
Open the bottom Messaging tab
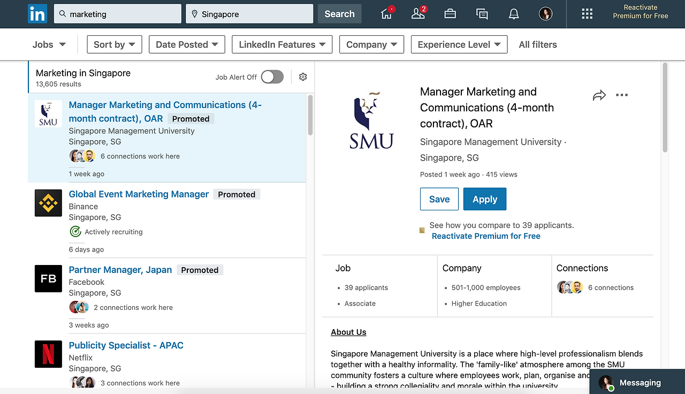[637, 383]
